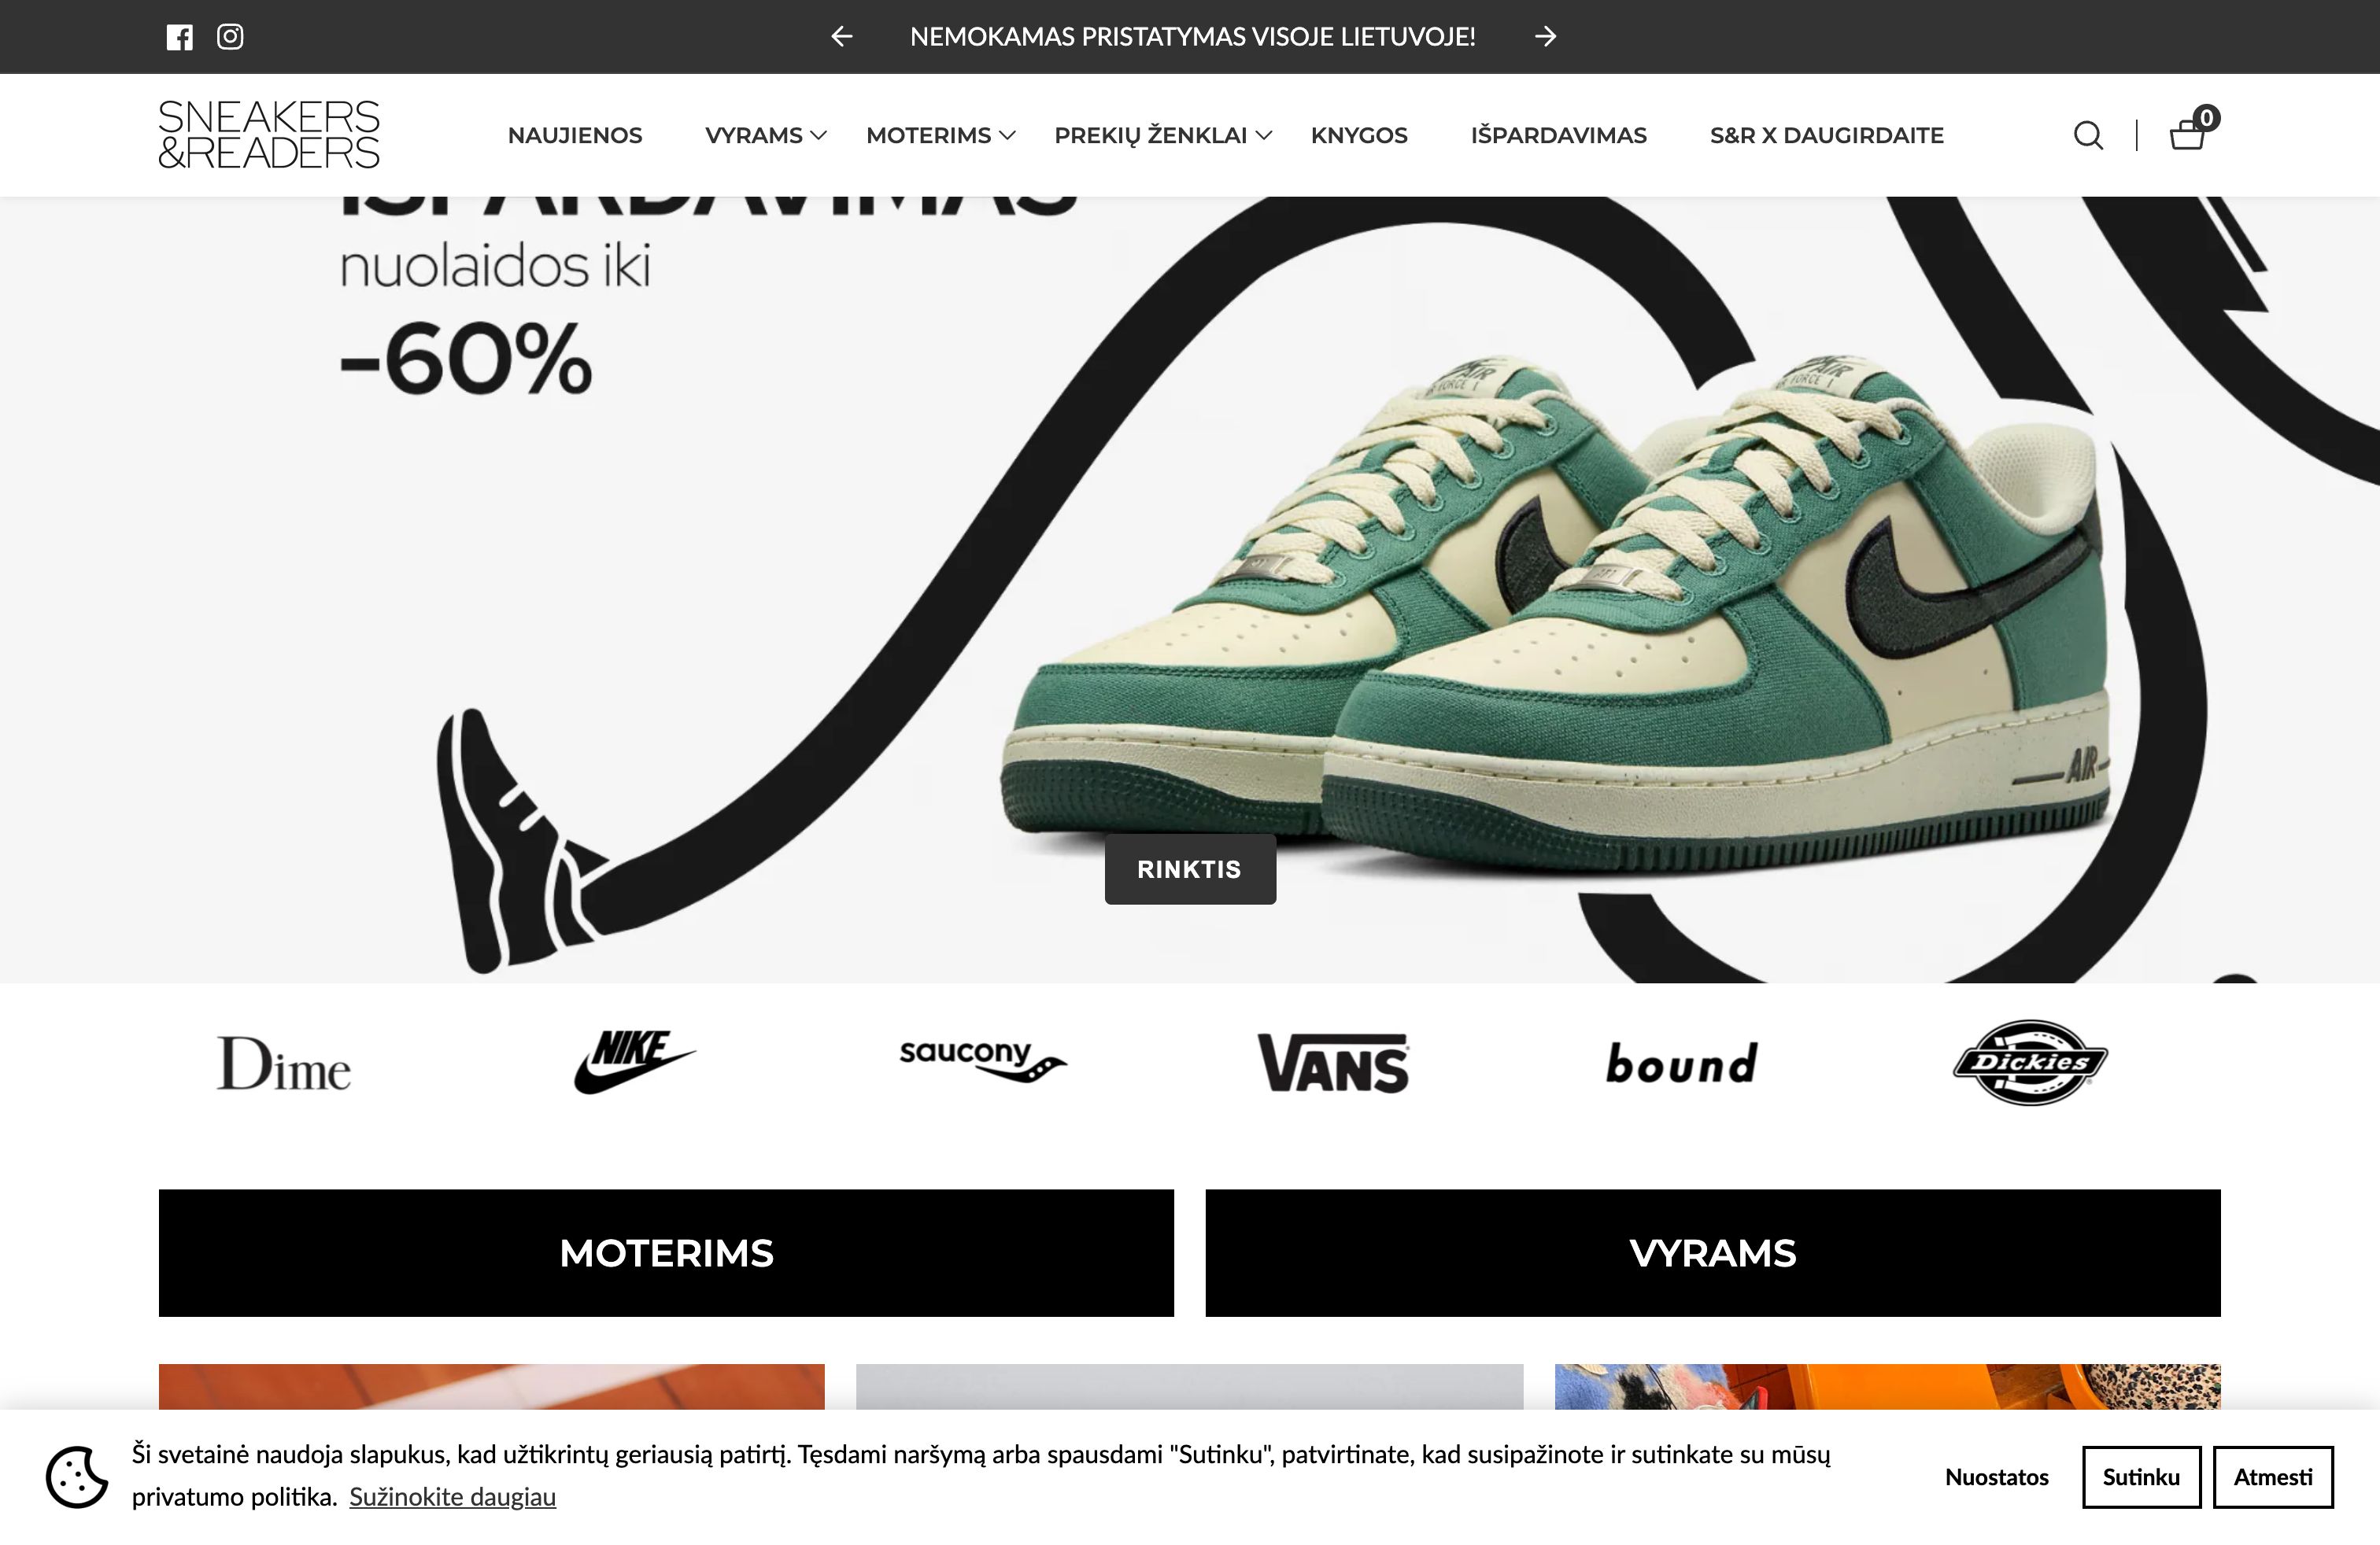Show next announcement with right arrow
This screenshot has height=1545, width=2380.
tap(1545, 37)
